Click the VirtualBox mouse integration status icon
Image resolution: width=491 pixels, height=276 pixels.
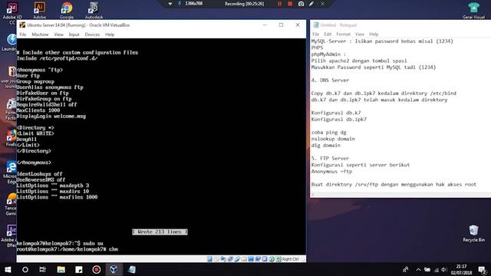(x=272, y=259)
